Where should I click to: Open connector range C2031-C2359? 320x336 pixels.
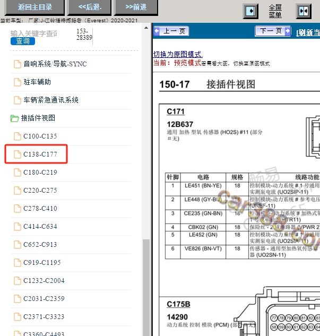pyautogui.click(x=44, y=298)
